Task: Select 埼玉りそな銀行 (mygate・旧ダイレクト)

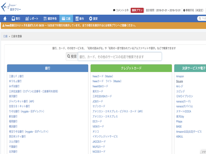Action: (x=29, y=131)
